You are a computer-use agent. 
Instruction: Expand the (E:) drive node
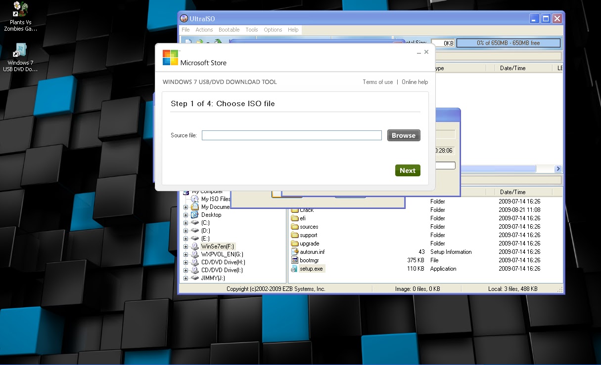coord(186,239)
